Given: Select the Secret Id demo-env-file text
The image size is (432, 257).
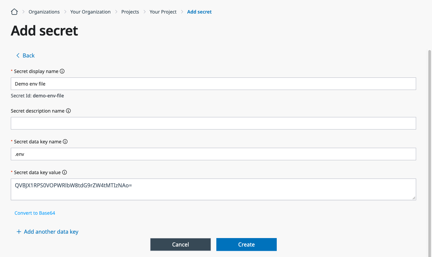Looking at the screenshot, I should [37, 96].
